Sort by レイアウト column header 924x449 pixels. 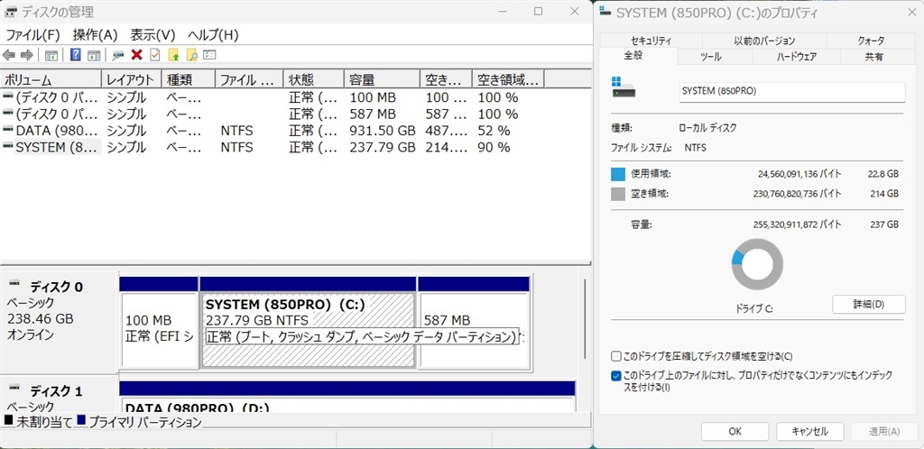point(132,80)
